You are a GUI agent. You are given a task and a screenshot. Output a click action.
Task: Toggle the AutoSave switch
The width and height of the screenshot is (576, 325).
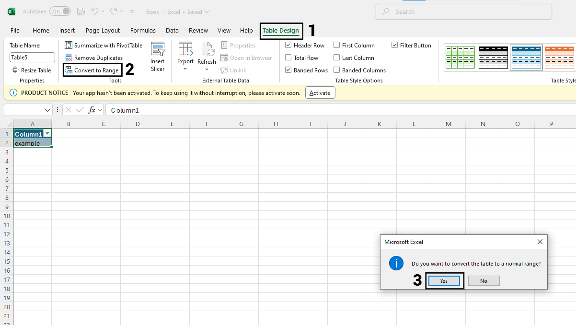(x=60, y=11)
